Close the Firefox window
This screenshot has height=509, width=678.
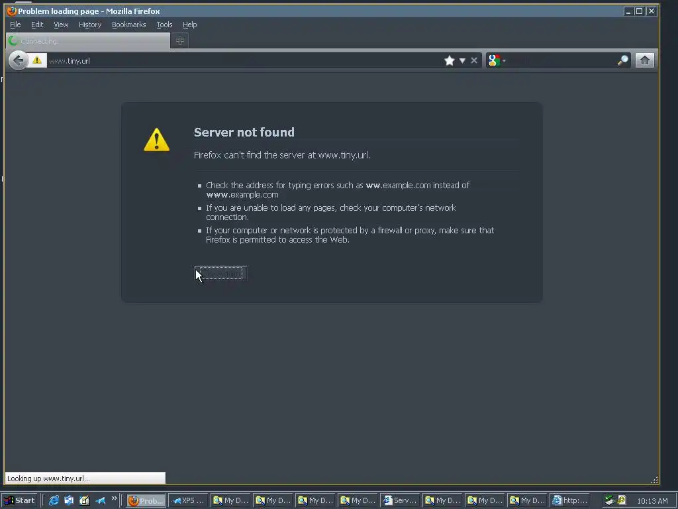(x=652, y=11)
